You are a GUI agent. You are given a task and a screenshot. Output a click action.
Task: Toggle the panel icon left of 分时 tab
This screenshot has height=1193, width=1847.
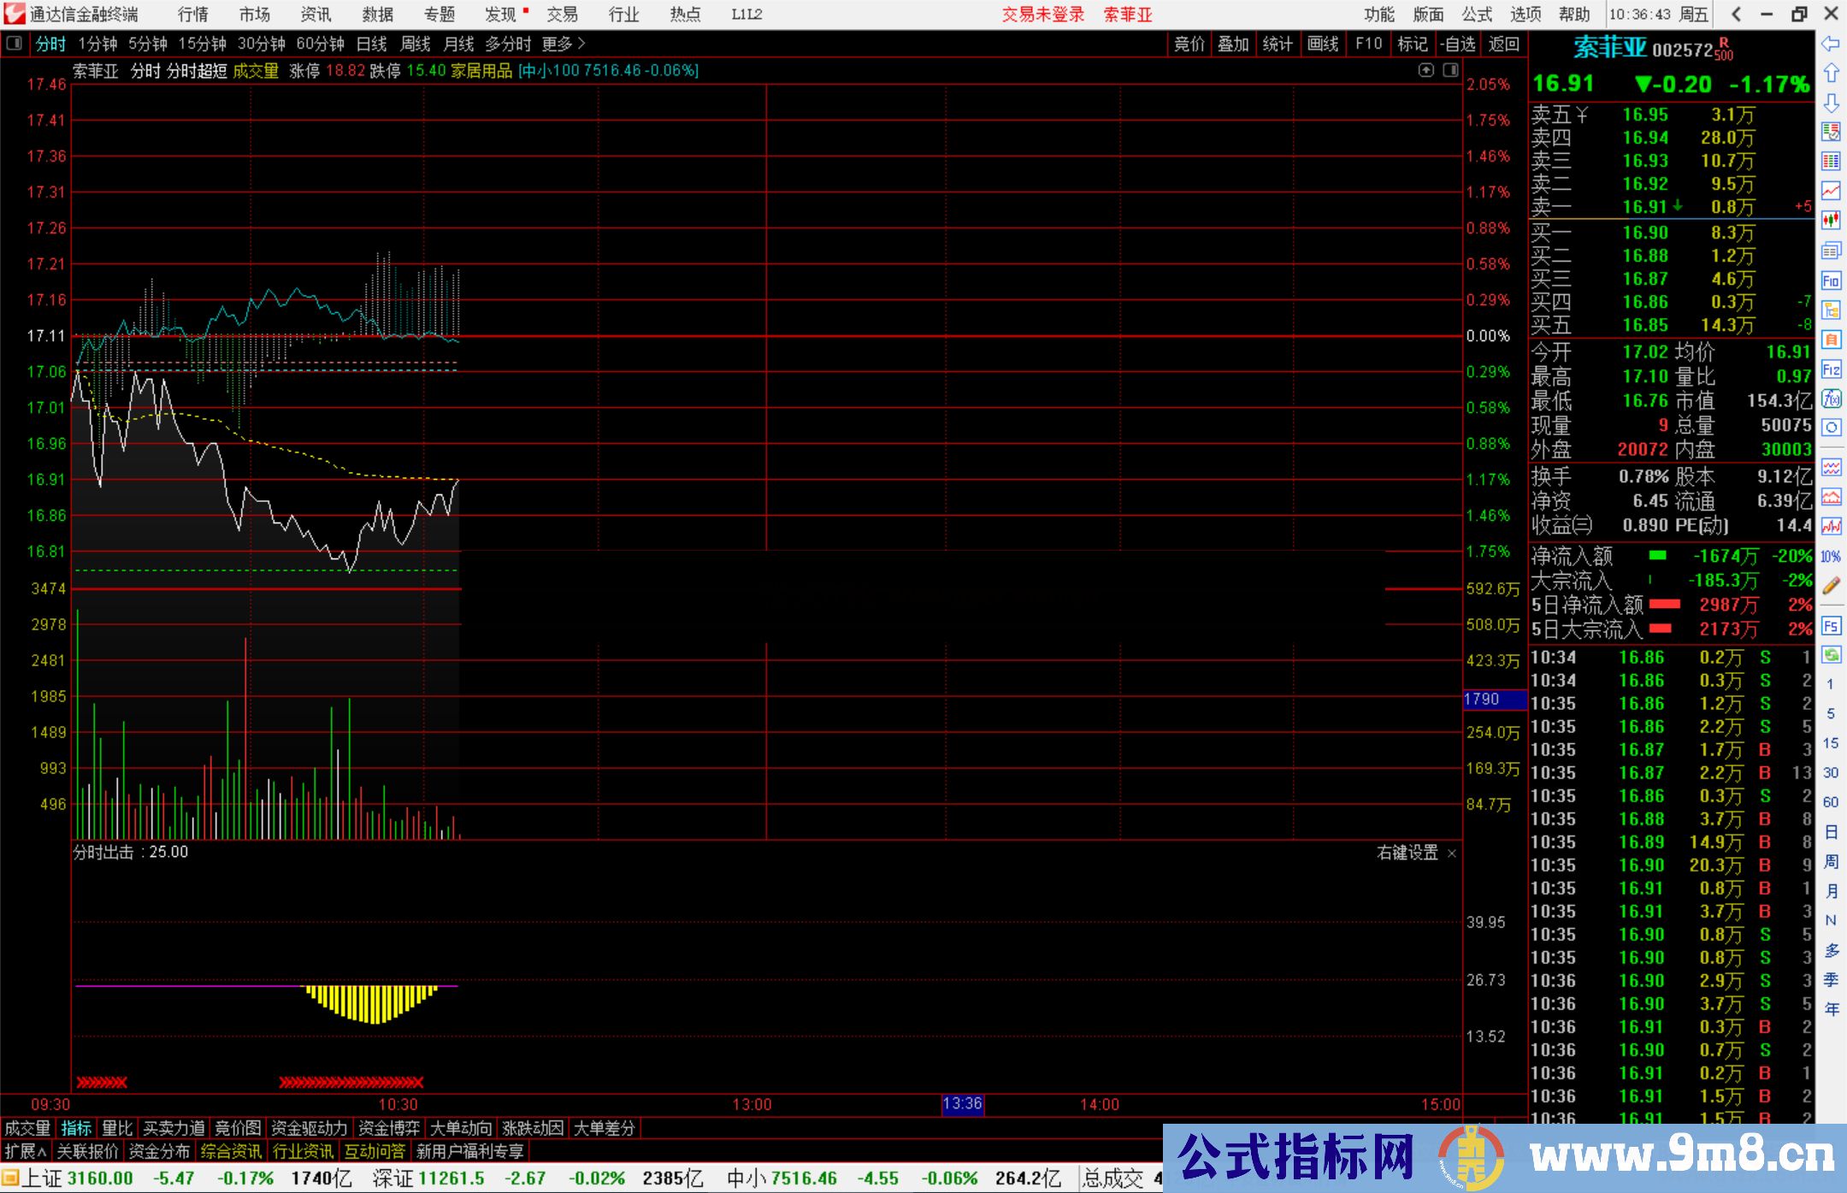coord(15,44)
